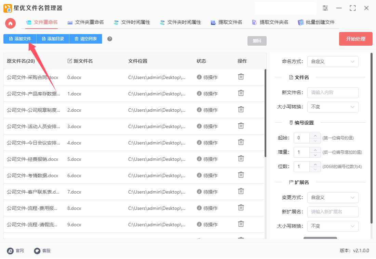The height and width of the screenshot is (259, 376).
Task: Click the gray 撤回 button
Action: point(257,41)
